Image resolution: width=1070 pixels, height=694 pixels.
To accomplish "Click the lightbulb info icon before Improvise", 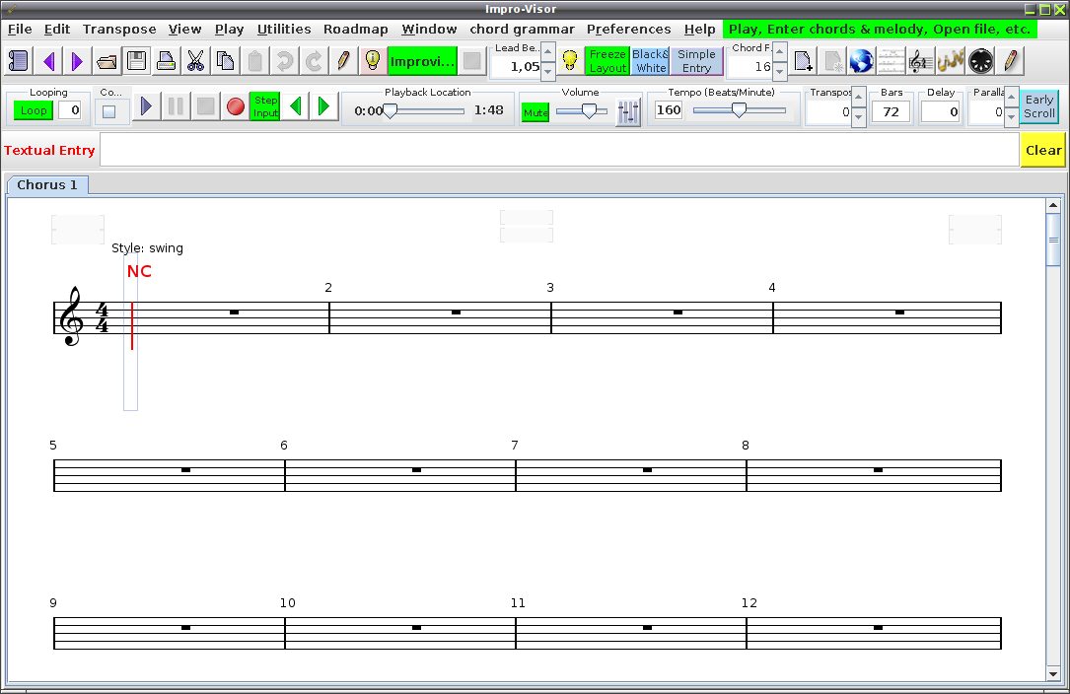I will click(373, 61).
